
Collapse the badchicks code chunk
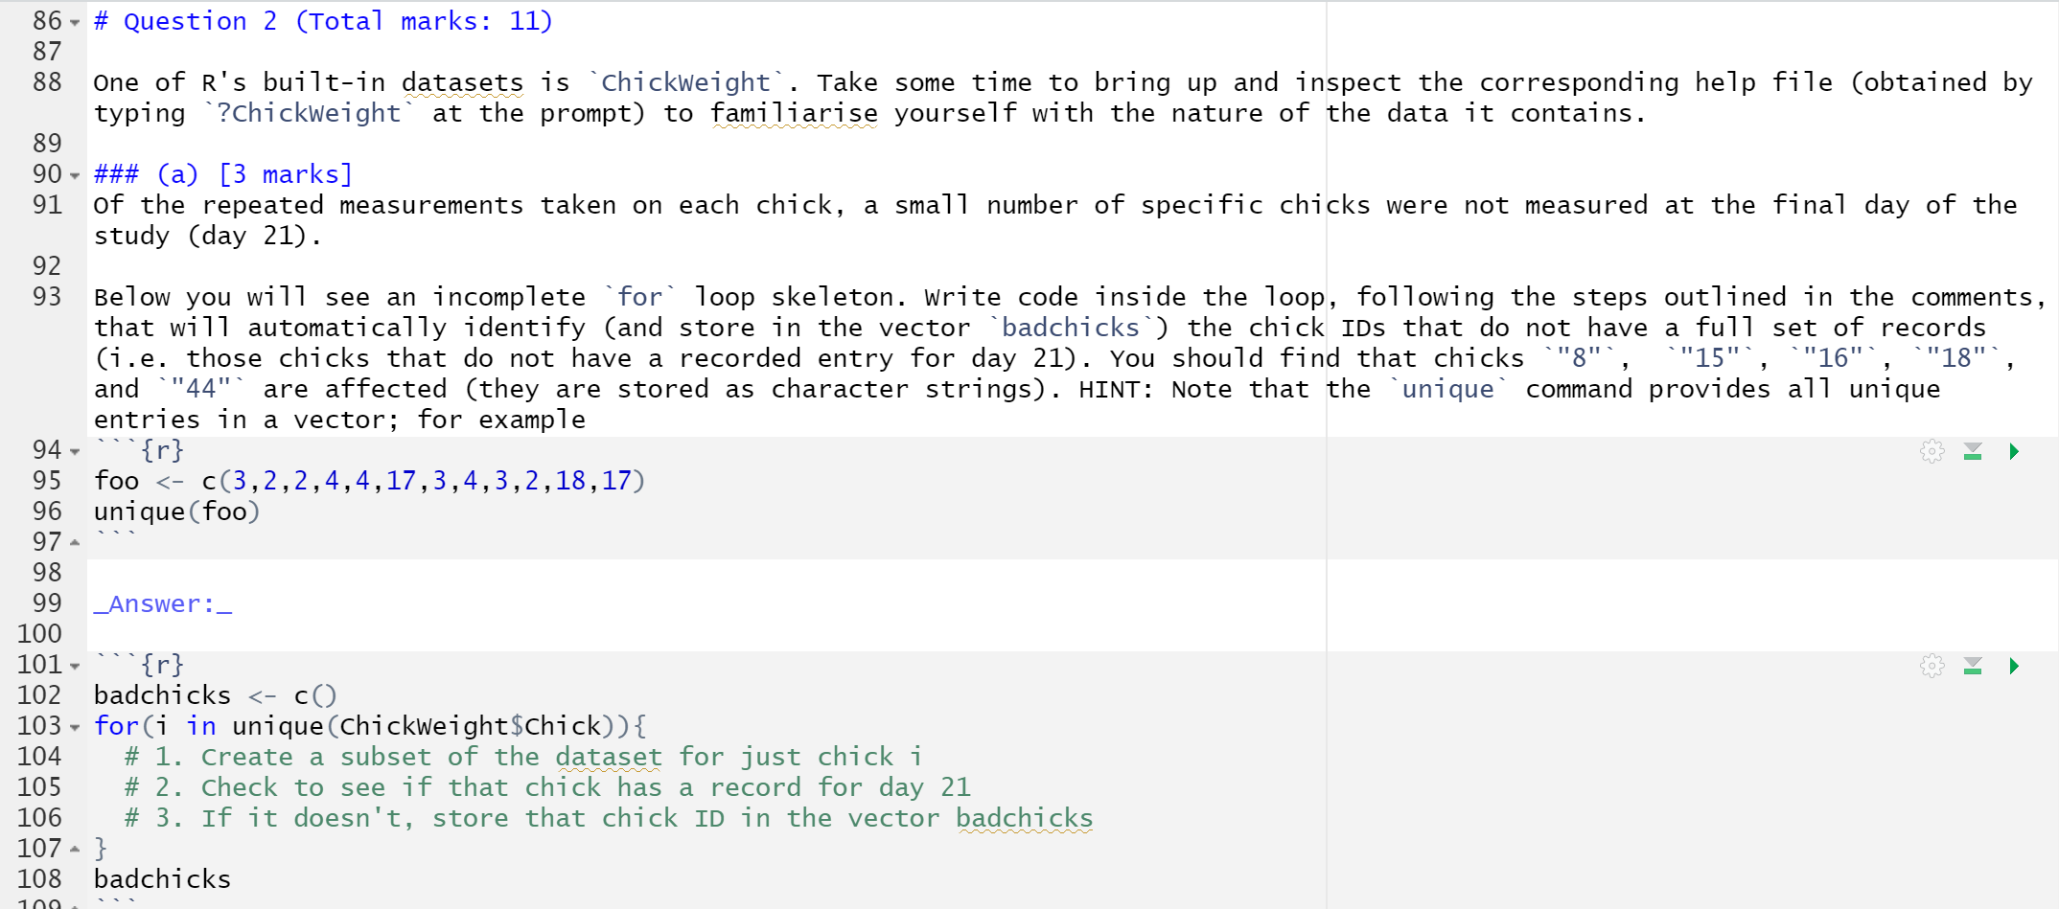pyautogui.click(x=74, y=665)
